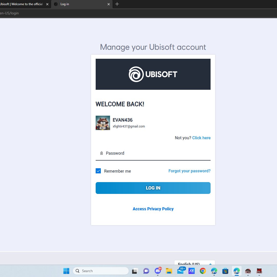The width and height of the screenshot is (277, 277).
Task: Click the address bar URL
Action: point(9,13)
